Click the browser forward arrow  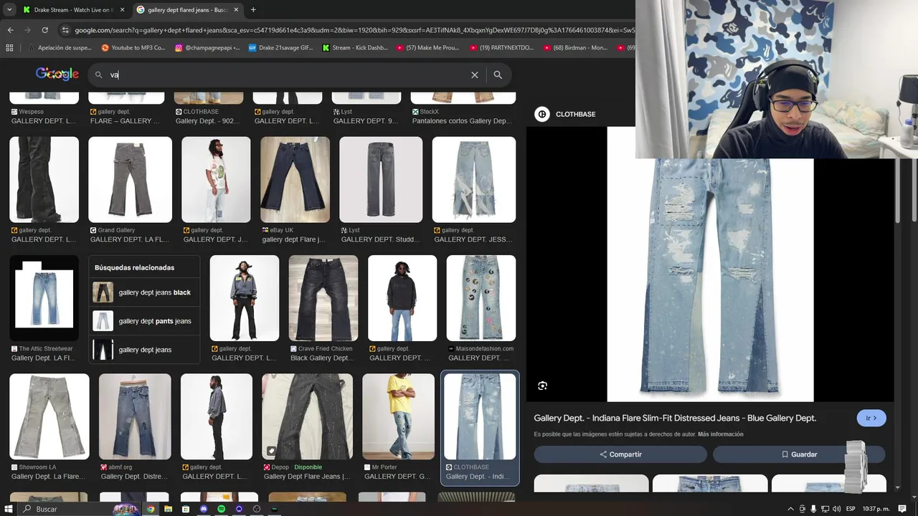27,30
